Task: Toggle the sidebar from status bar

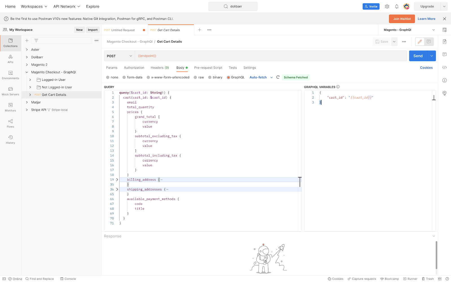Action: coord(4,279)
